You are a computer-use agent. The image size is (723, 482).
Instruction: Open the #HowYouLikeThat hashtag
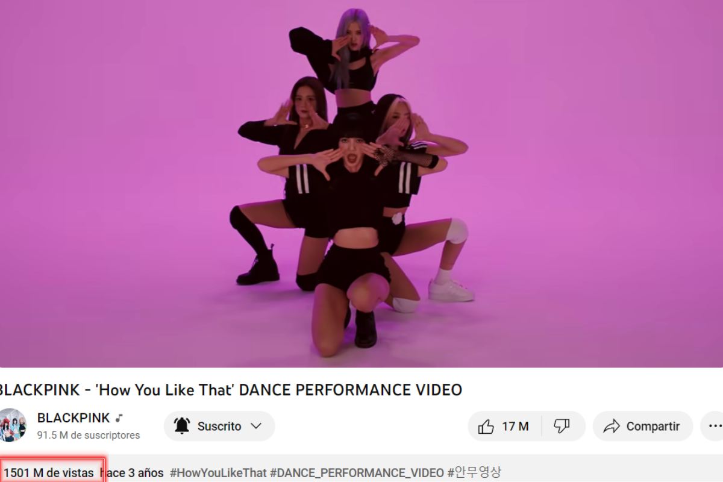(218, 473)
